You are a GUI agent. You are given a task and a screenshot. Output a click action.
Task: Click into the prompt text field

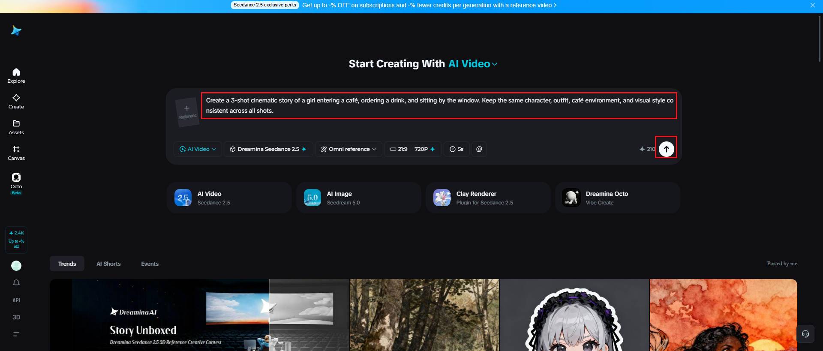coord(439,105)
